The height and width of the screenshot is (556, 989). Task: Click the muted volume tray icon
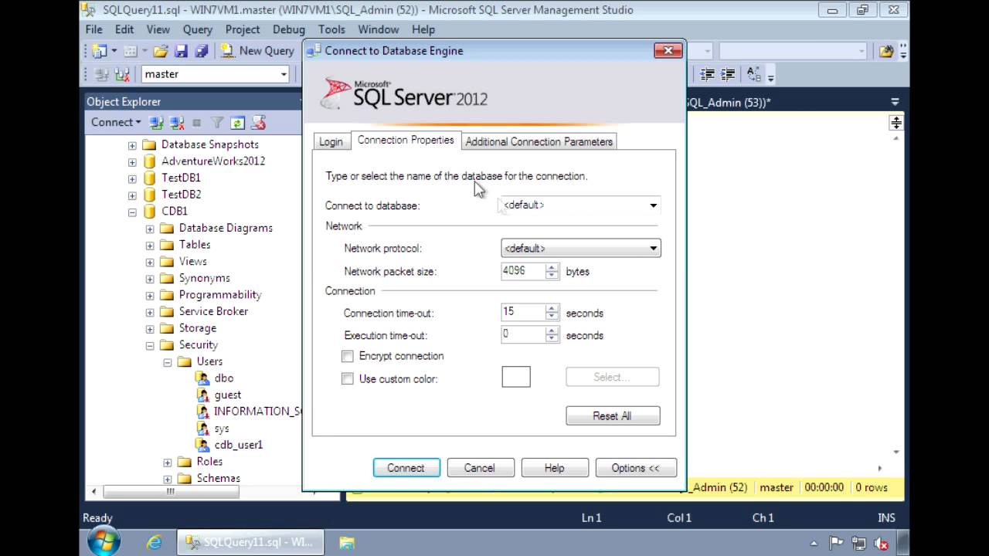881,543
